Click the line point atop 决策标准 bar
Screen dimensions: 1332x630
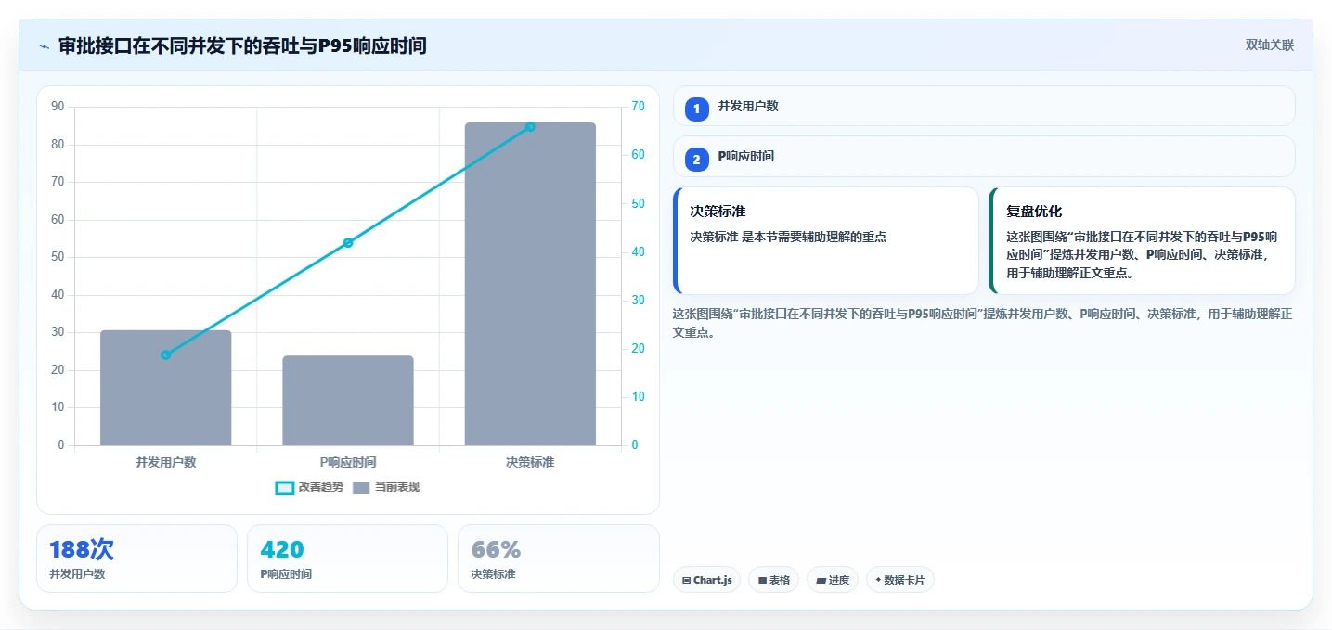pos(530,127)
